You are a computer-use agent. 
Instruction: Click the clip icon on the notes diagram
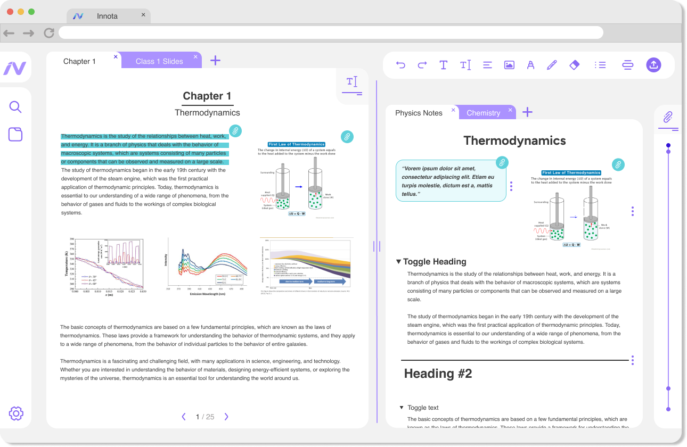coord(618,164)
